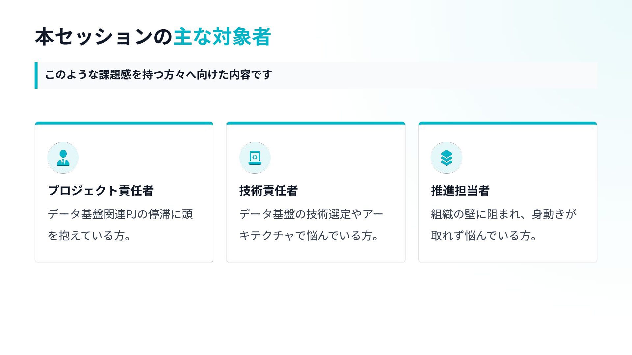Click the line 組織の壁に阻まれ、身動きが

(x=504, y=214)
